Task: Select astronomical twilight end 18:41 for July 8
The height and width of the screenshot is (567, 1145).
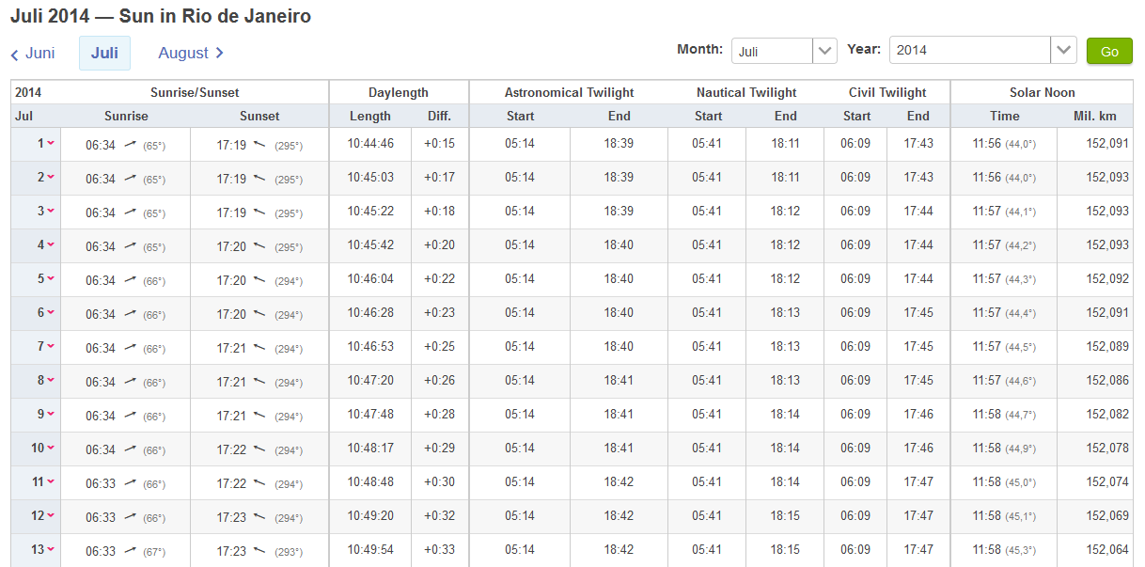Action: (x=619, y=381)
